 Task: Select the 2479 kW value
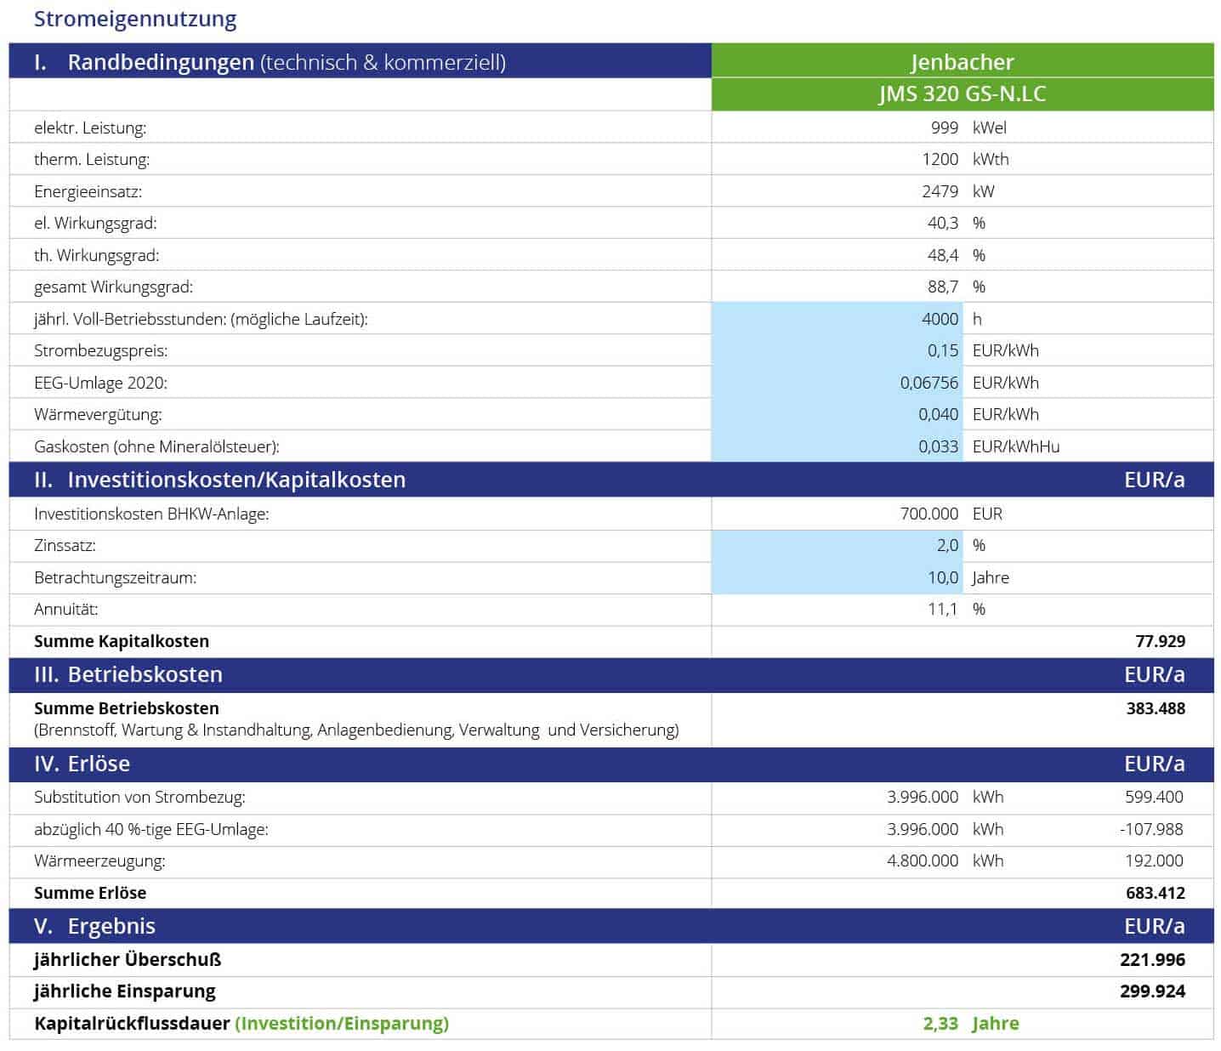tap(958, 191)
